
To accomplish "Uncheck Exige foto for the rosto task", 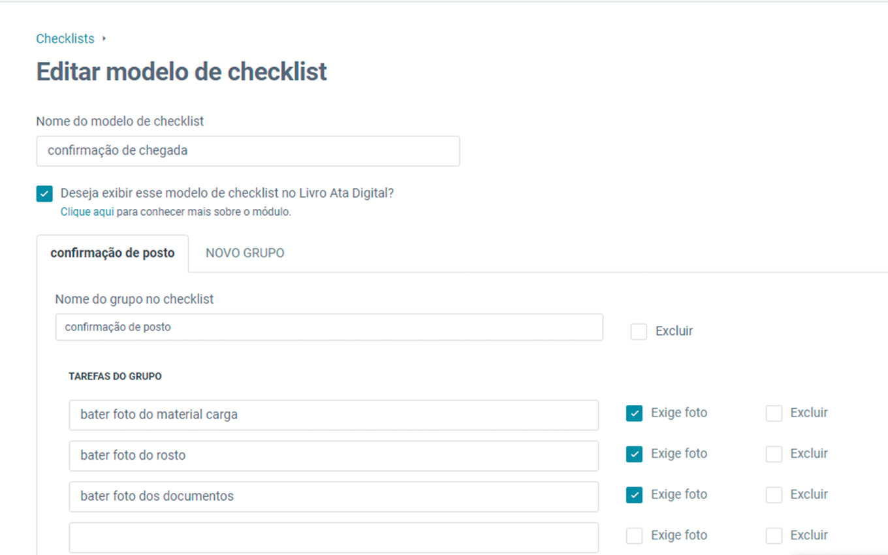I will (x=634, y=454).
